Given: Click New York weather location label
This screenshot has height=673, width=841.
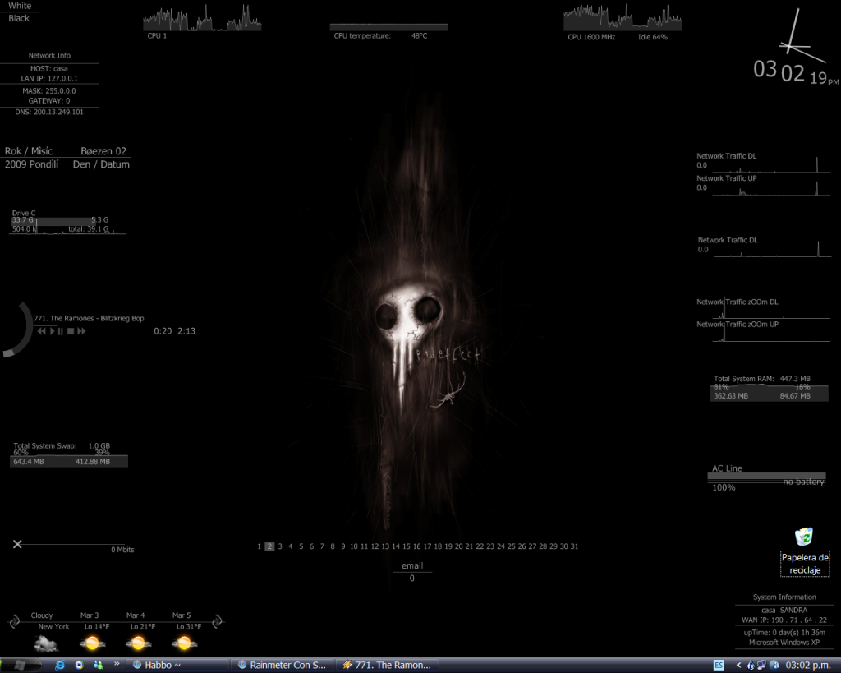Looking at the screenshot, I should point(53,626).
